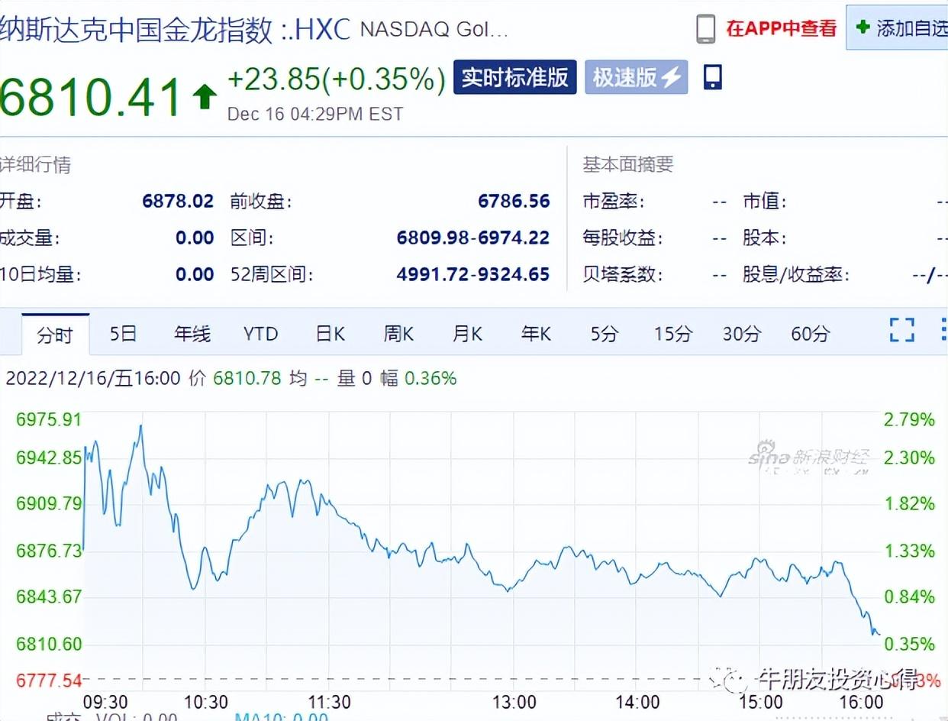The width and height of the screenshot is (948, 721).
Task: Click the 1.33% percentage axis label
Action: coord(908,551)
